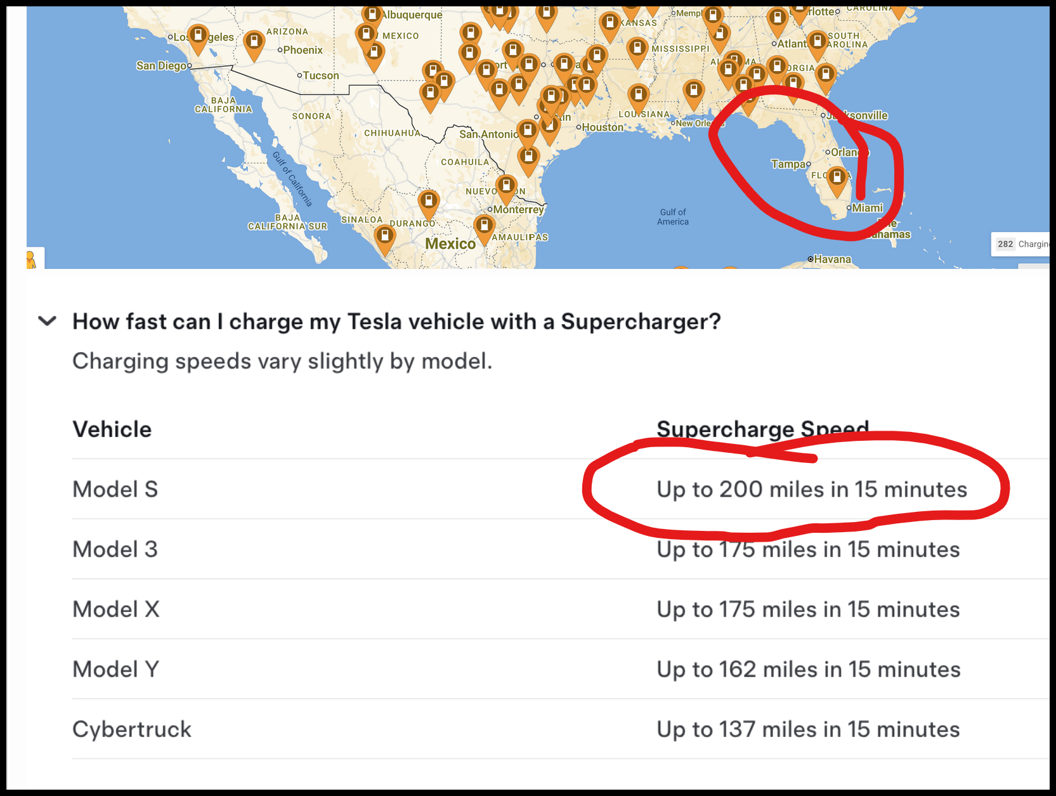Screen dimensions: 1056x796
Task: Click the Miami city label on the map
Action: pyautogui.click(x=866, y=208)
